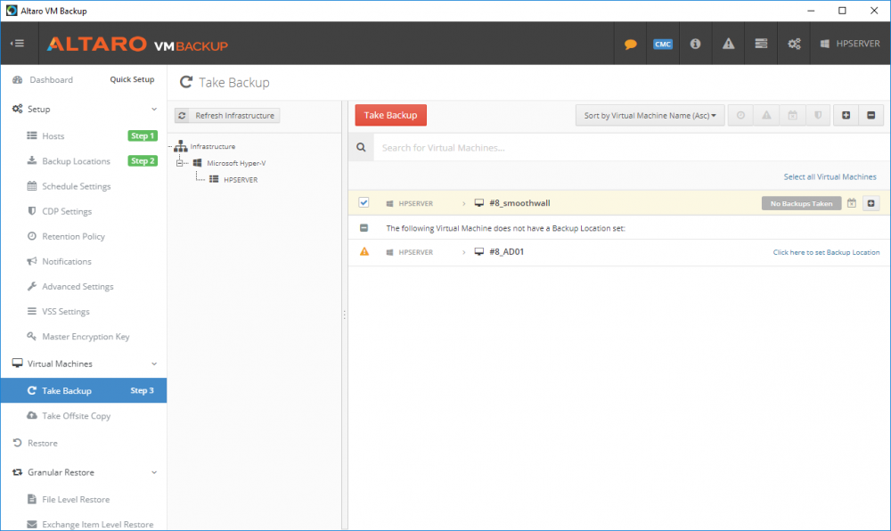Click the No Backups Taken badge
Viewport: 891px width, 531px height.
click(801, 203)
